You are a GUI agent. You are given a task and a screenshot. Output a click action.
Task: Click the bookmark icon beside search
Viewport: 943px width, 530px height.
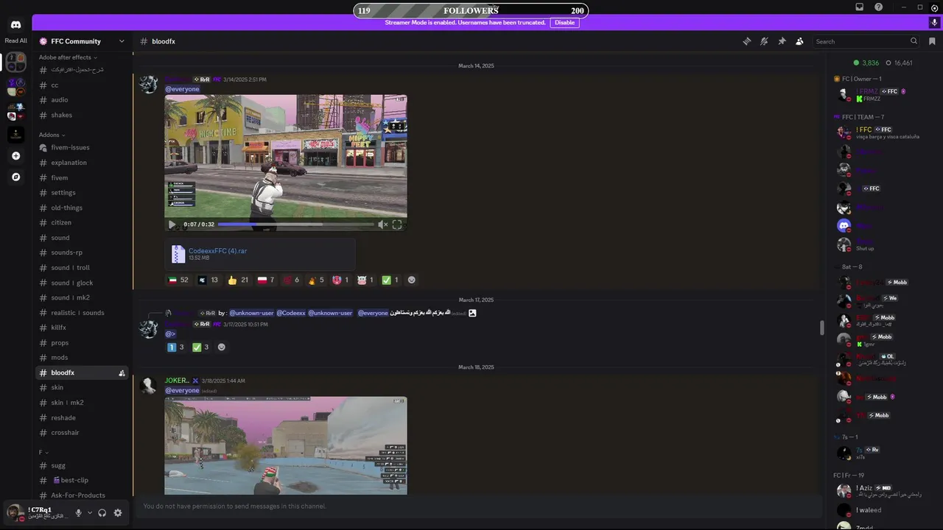pos(932,41)
